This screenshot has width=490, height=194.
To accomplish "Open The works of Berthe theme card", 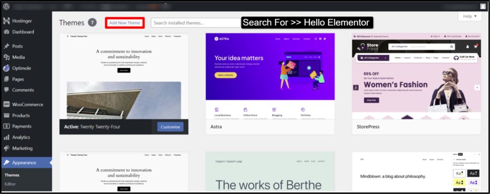I will click(270, 172).
